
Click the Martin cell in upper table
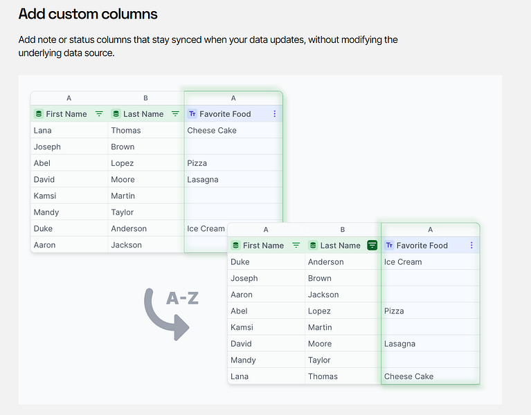click(146, 196)
